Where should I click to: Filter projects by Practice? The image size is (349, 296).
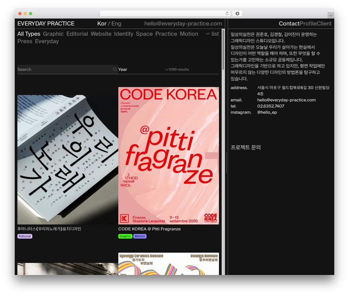coord(166,34)
